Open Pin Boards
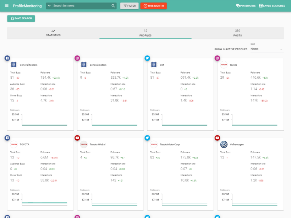The width and height of the screenshot is (291, 218). (x=246, y=6)
